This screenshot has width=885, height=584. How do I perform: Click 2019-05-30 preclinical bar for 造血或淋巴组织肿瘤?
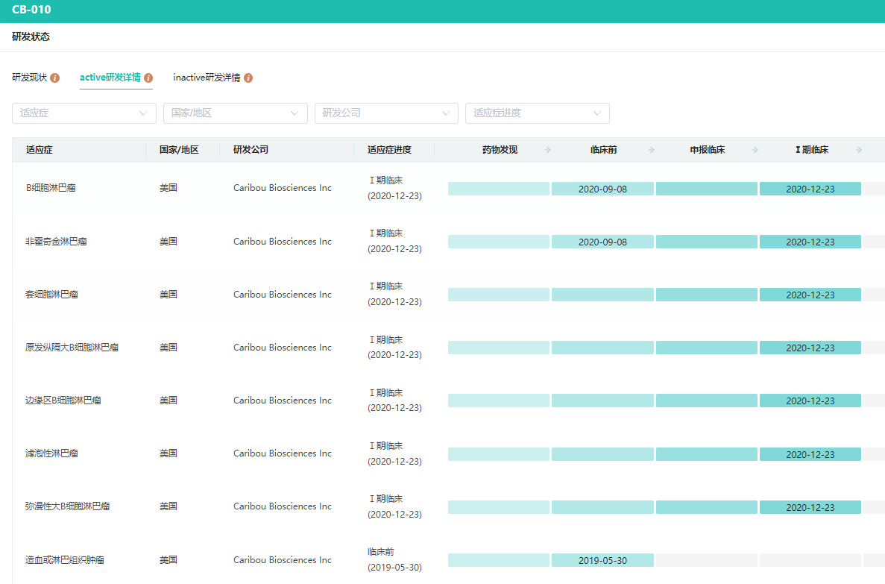coord(602,560)
